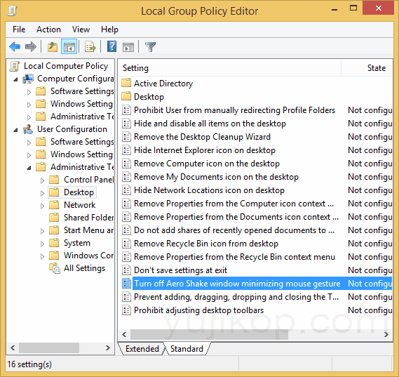Click the settings list horizontal scrollbar right arrow

(x=386, y=334)
